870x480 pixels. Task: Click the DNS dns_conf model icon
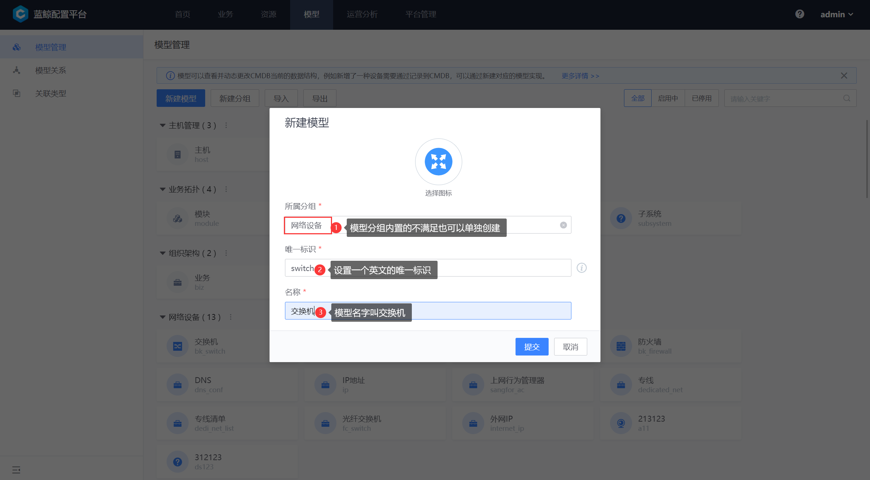[x=178, y=385]
